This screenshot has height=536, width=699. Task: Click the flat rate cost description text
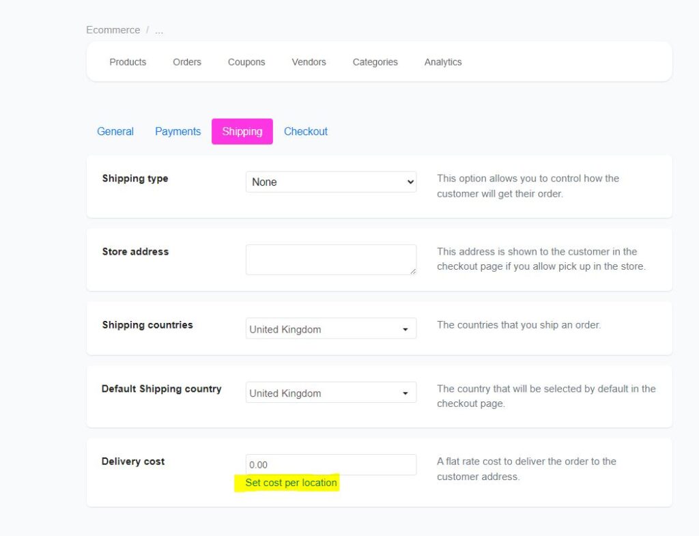coord(526,468)
